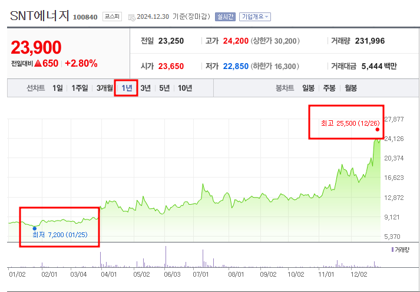Click the 11/01 x-axis date label

coord(326,274)
